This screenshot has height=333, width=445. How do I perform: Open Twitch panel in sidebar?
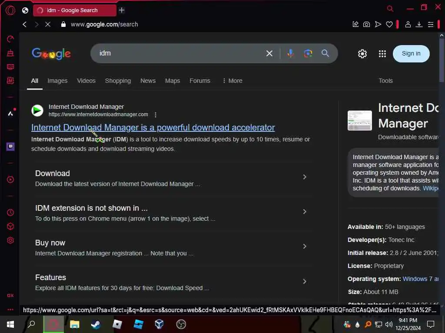(x=10, y=147)
